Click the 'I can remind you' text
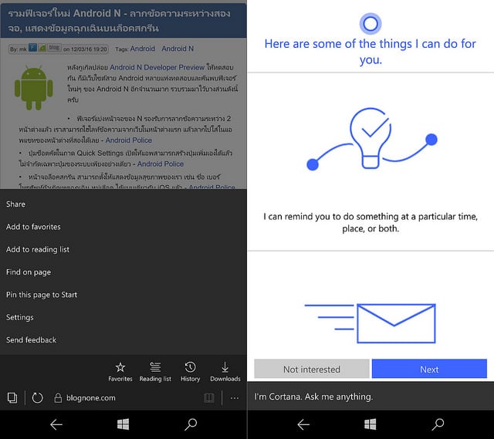The image size is (494, 439). (370, 222)
